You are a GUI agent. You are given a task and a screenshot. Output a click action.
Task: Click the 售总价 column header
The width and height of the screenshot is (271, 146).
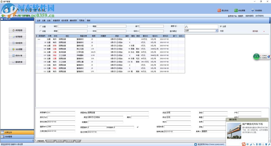[145, 36]
